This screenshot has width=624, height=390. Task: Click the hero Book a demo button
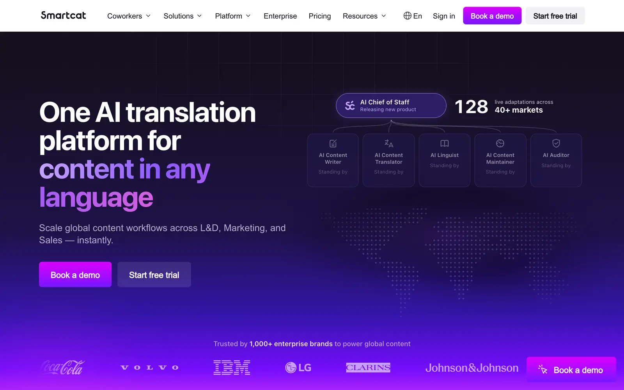tap(75, 275)
